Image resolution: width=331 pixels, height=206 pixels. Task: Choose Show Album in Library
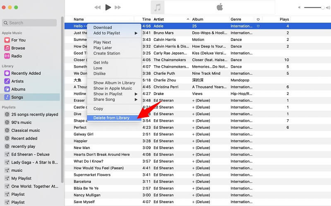pos(114,83)
